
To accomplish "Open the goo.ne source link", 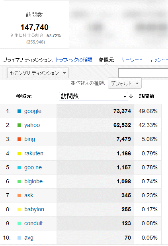I will (x=33, y=167).
